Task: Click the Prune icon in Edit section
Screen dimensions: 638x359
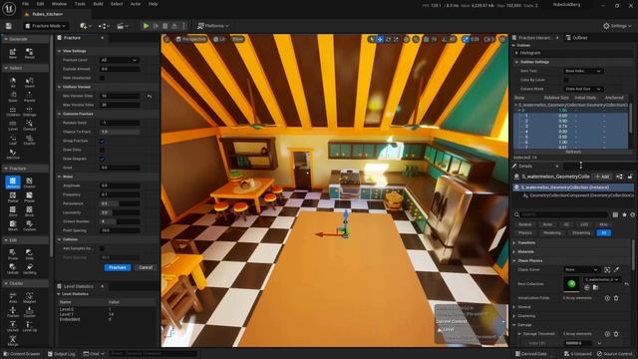Action: [13, 254]
